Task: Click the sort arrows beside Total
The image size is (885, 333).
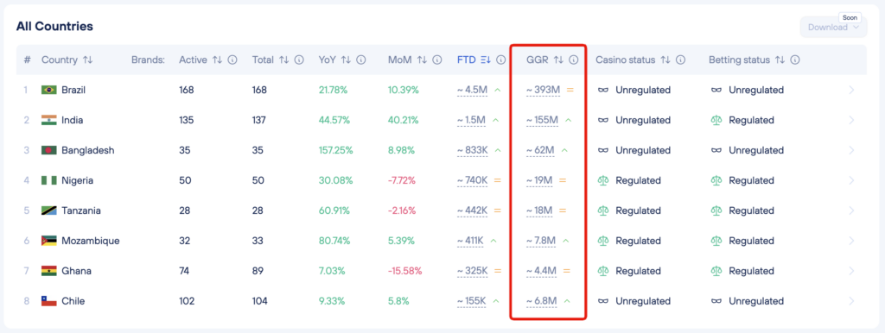Action: pos(283,60)
